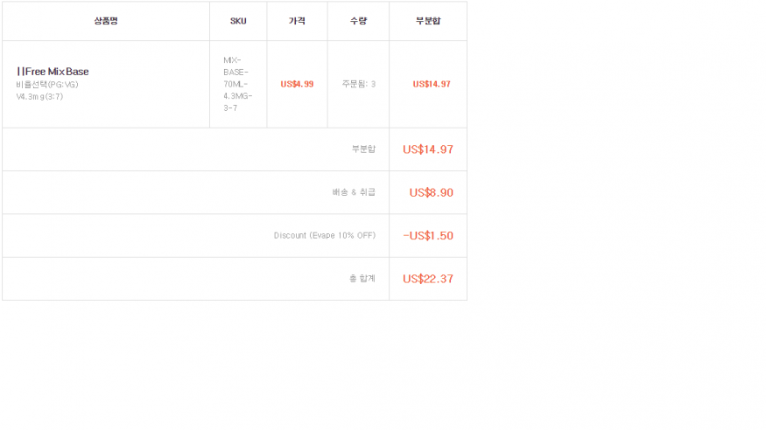Image resolution: width=766 pixels, height=430 pixels.
Task: Click the SKU column header
Action: (x=238, y=21)
